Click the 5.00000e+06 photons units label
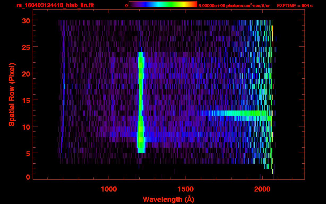Viewport: 326px width, 204px height. pos(234,5)
